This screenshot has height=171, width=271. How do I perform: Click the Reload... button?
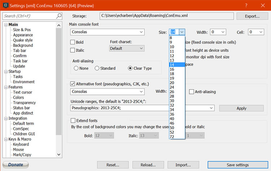pos(148,165)
